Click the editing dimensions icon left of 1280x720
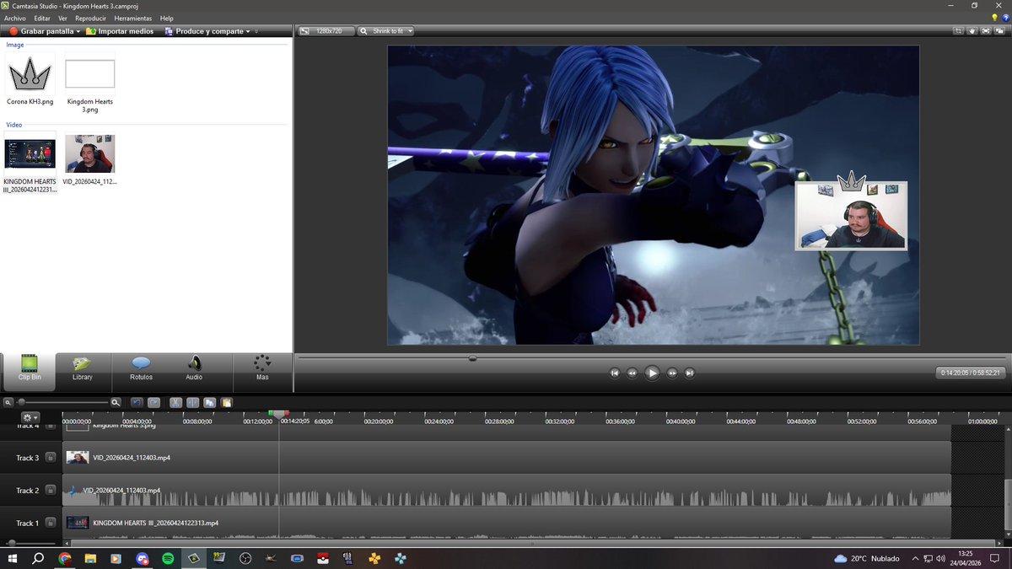The width and height of the screenshot is (1012, 569). coord(305,31)
